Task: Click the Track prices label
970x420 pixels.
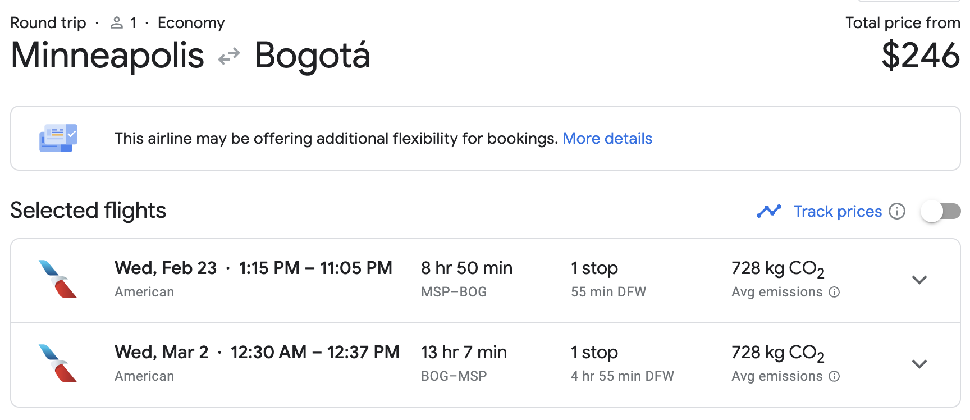Action: pyautogui.click(x=837, y=211)
